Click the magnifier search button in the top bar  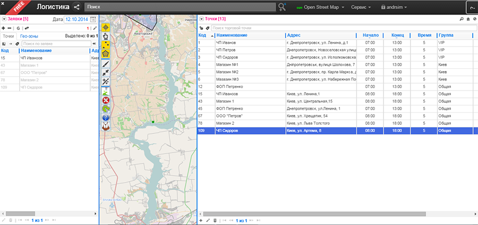pos(283,7)
